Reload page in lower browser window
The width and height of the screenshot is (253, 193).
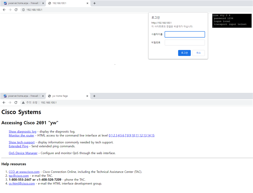16,102
